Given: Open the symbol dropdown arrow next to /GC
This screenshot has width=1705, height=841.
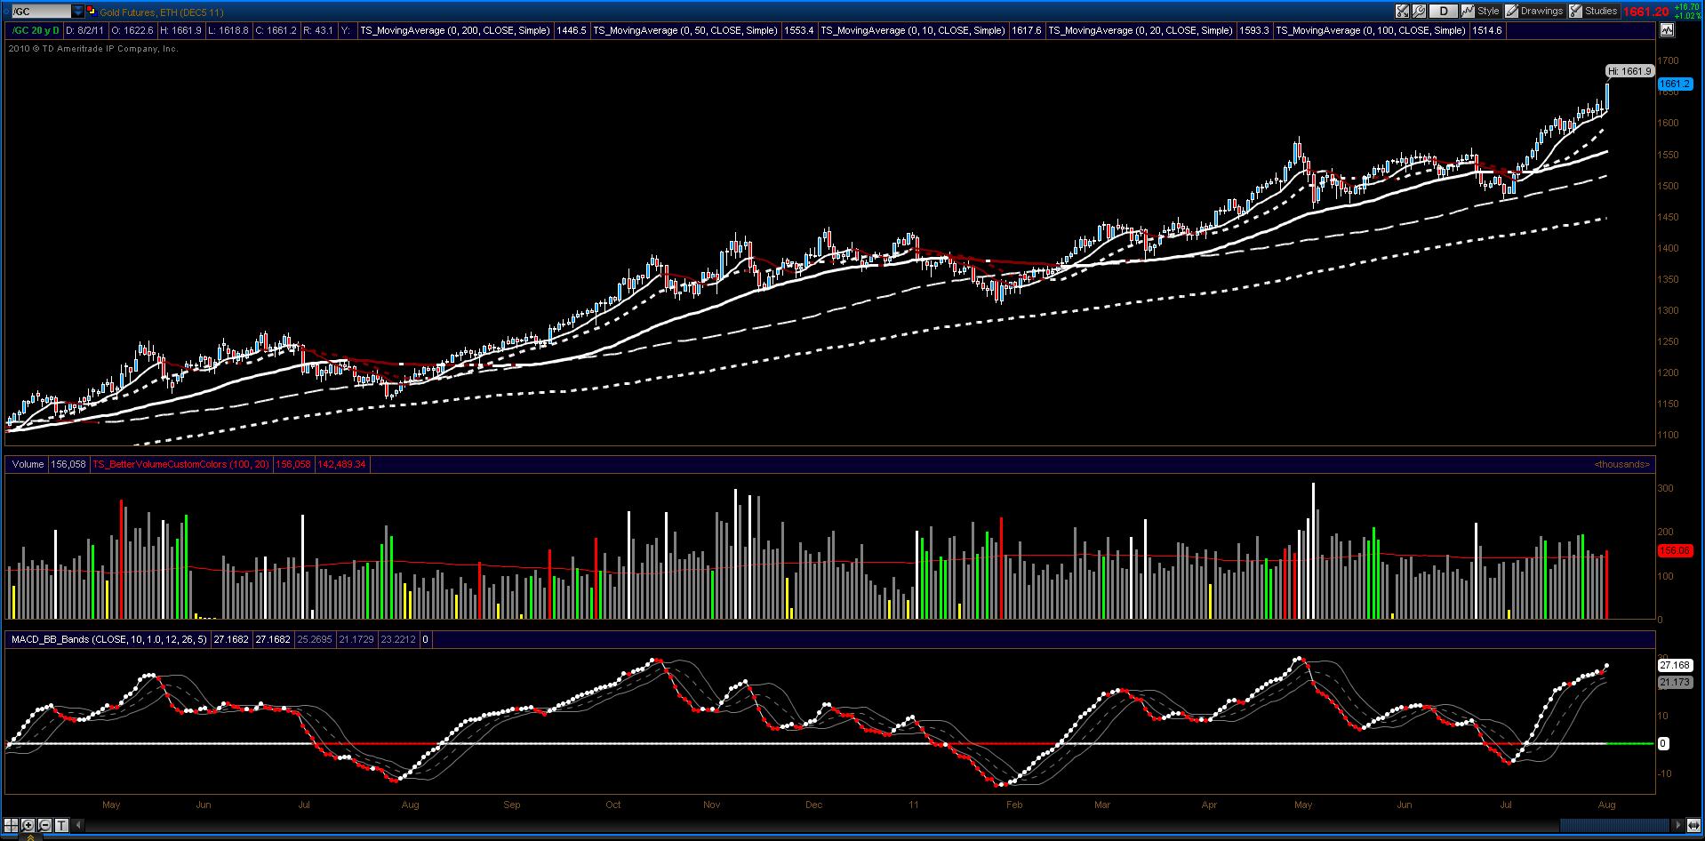Looking at the screenshot, I should pyautogui.click(x=78, y=12).
